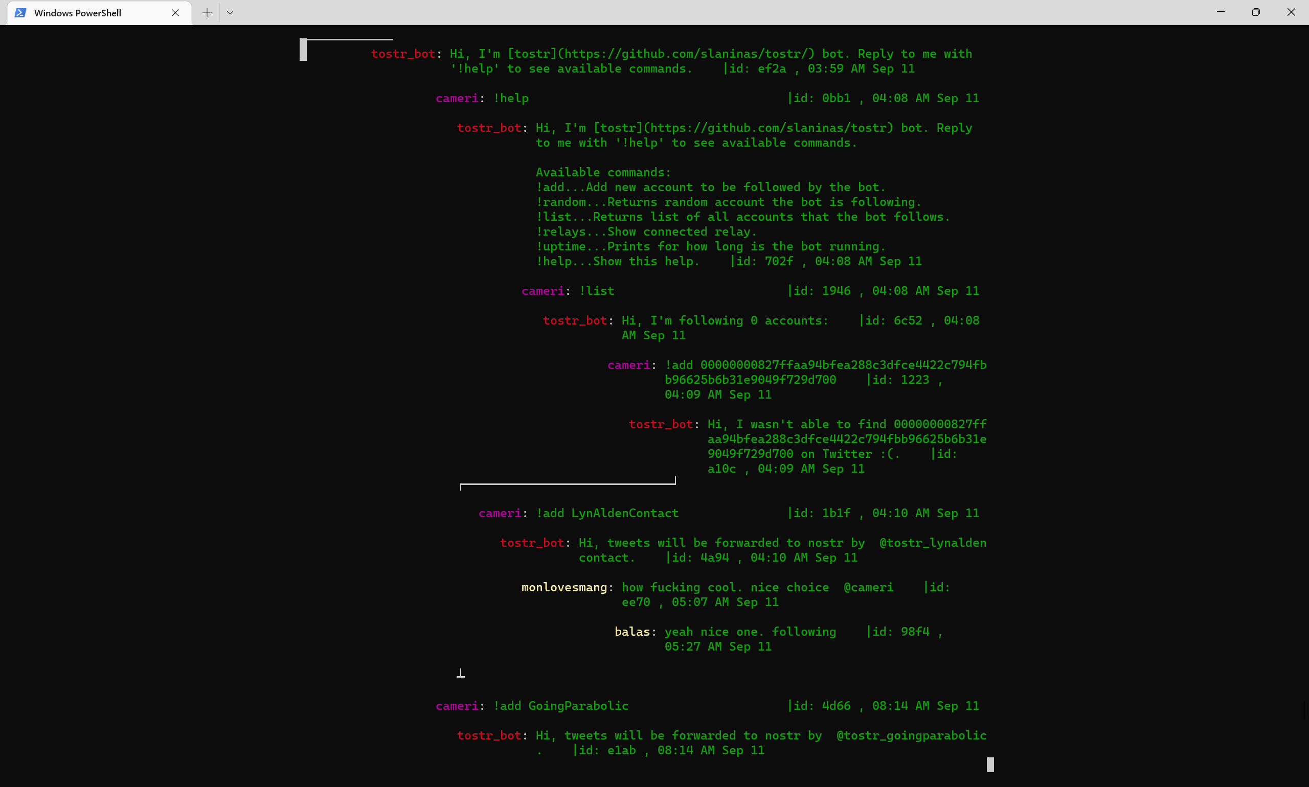Image resolution: width=1309 pixels, height=787 pixels.
Task: Select the Windows PowerShell tab
Action: 99,13
